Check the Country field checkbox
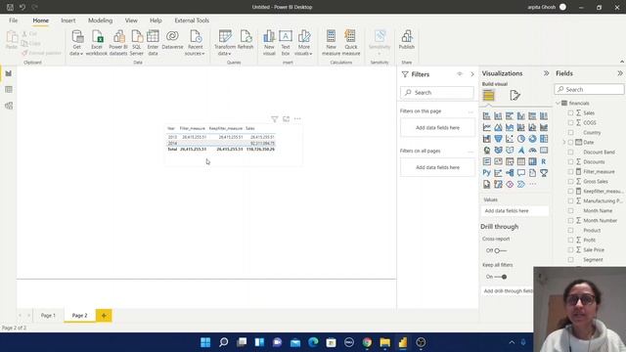626x352 pixels. [570, 133]
